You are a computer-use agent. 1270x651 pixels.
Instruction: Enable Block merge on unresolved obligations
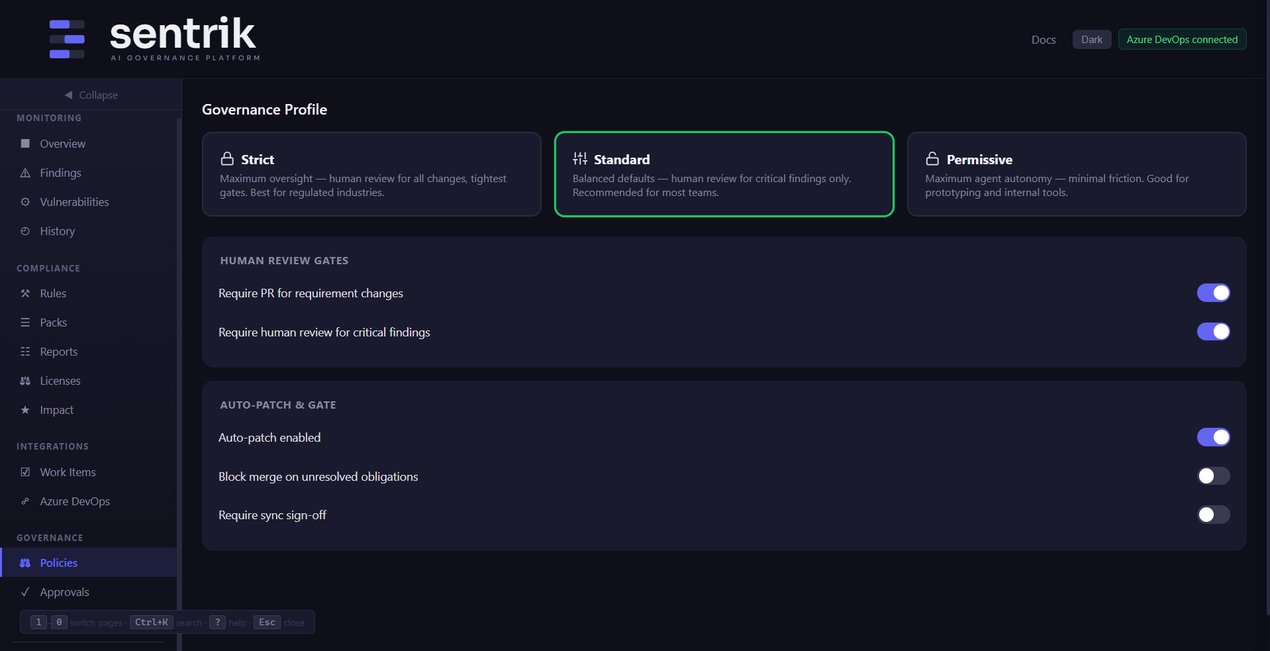pos(1213,476)
